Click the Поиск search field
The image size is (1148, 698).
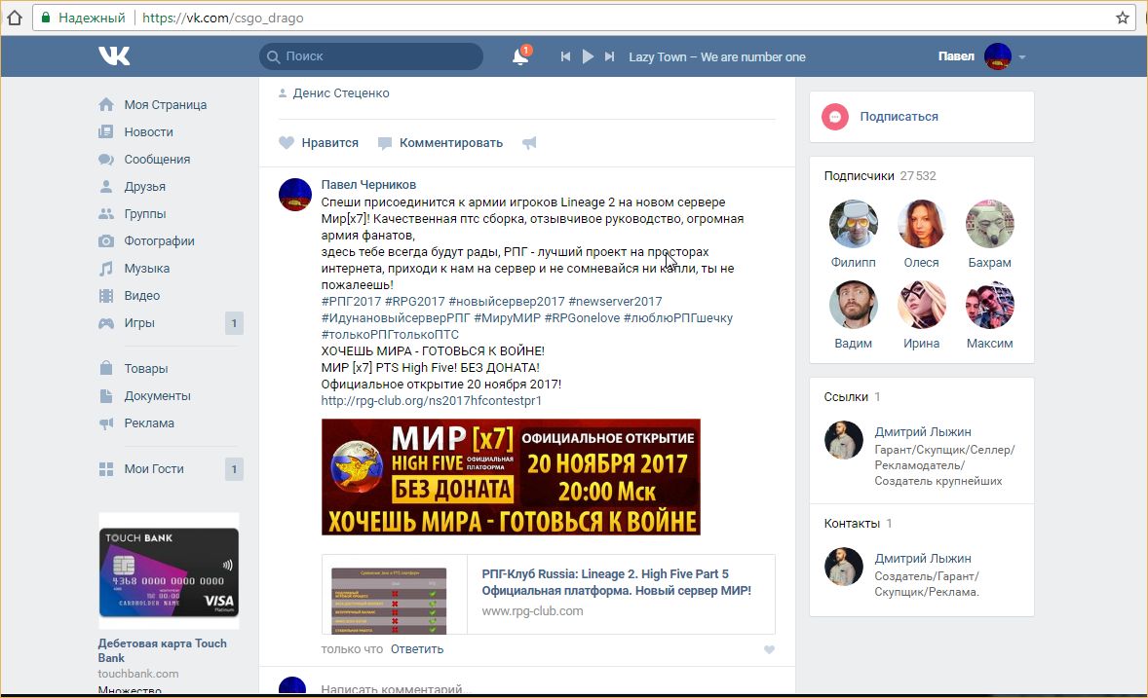pyautogui.click(x=380, y=56)
